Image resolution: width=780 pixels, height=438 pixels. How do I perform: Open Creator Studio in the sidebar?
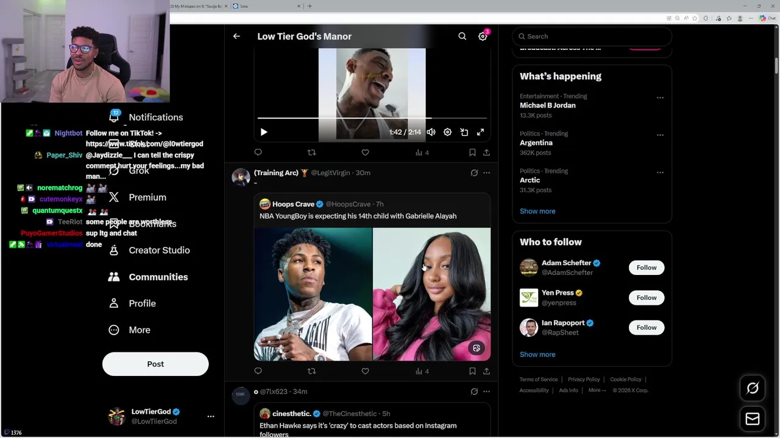149,251
